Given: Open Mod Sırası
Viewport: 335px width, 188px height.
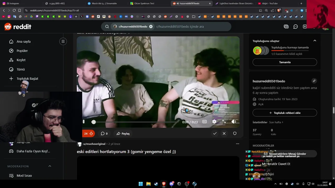Looking at the screenshot, I should click(24, 175).
